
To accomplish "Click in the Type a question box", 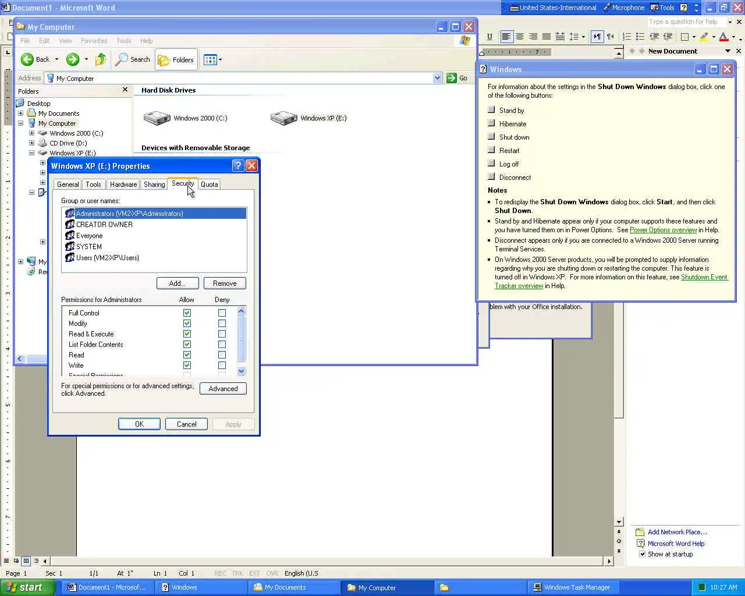I will click(x=687, y=22).
